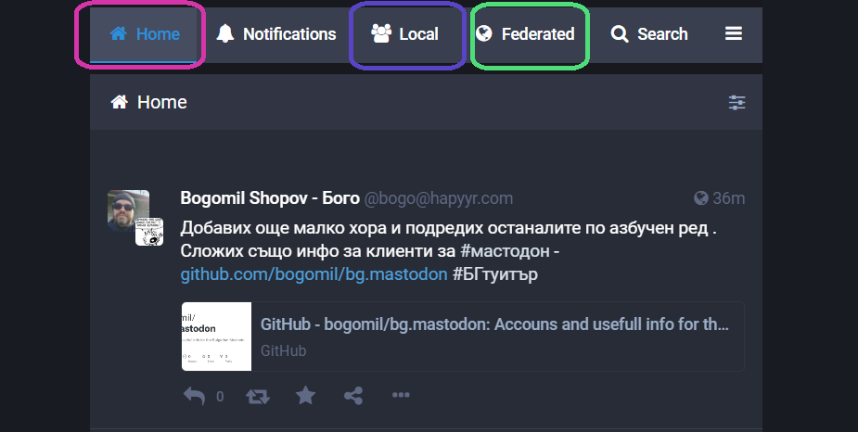Screen dimensions: 858x432
Task: Open the Local timeline tab
Action: coord(404,35)
